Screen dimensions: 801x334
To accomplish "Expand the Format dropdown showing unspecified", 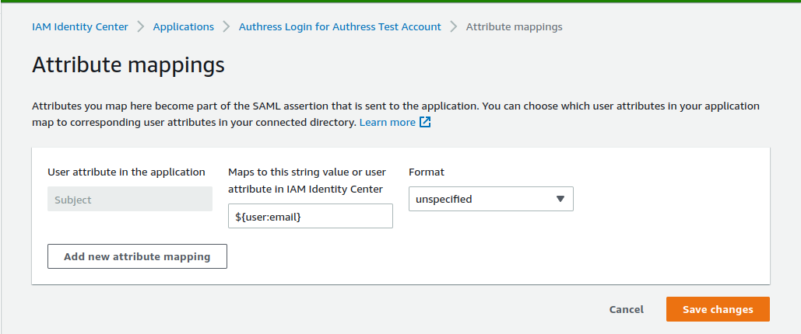I will (x=490, y=199).
